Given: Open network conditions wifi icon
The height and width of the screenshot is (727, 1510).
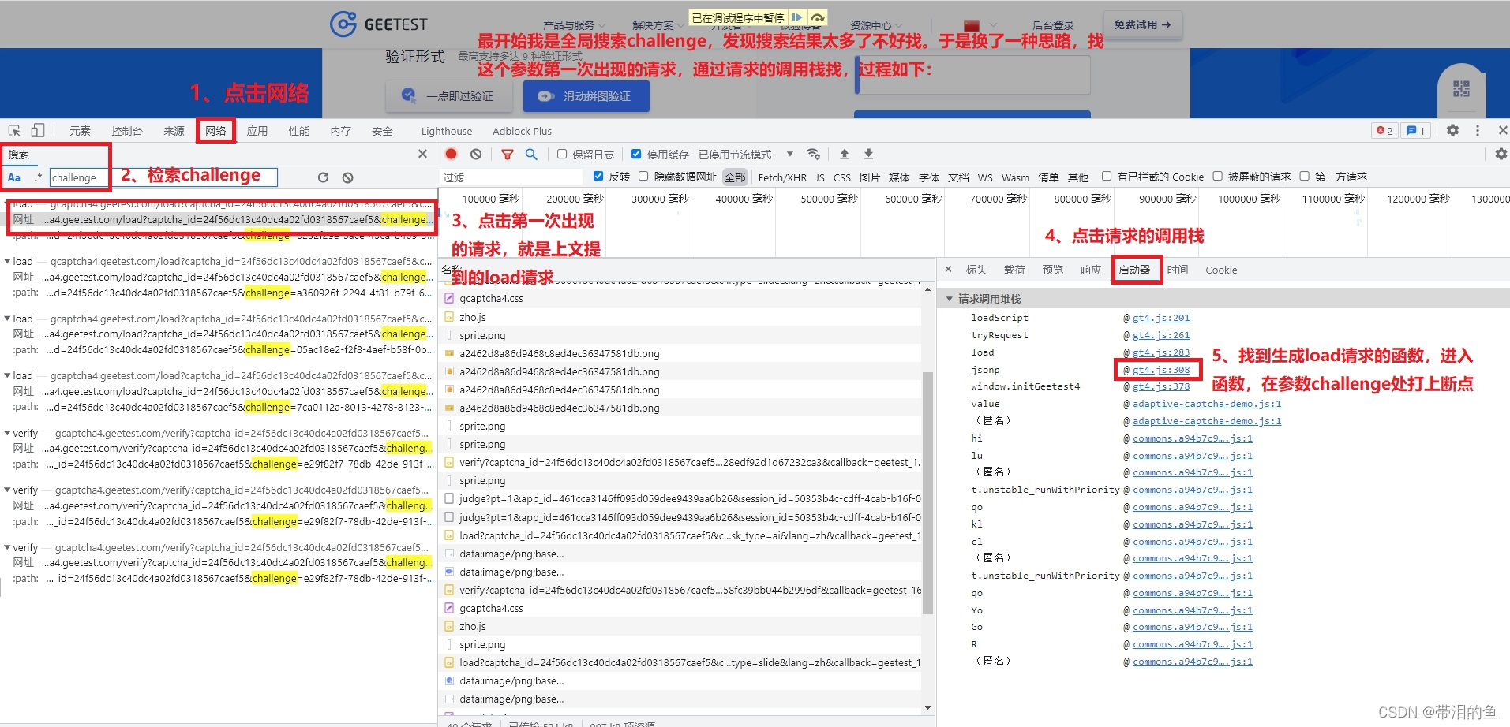Looking at the screenshot, I should 813,154.
